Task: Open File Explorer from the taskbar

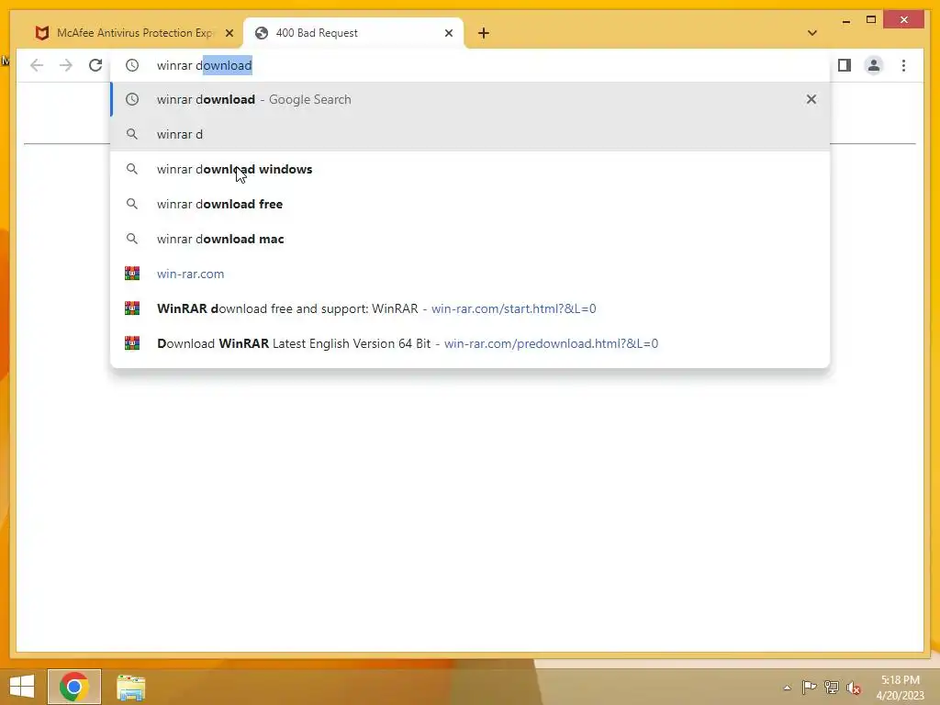Action: (x=130, y=688)
